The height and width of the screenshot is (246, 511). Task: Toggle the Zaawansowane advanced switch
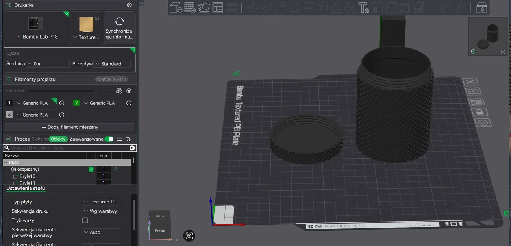[x=109, y=139]
